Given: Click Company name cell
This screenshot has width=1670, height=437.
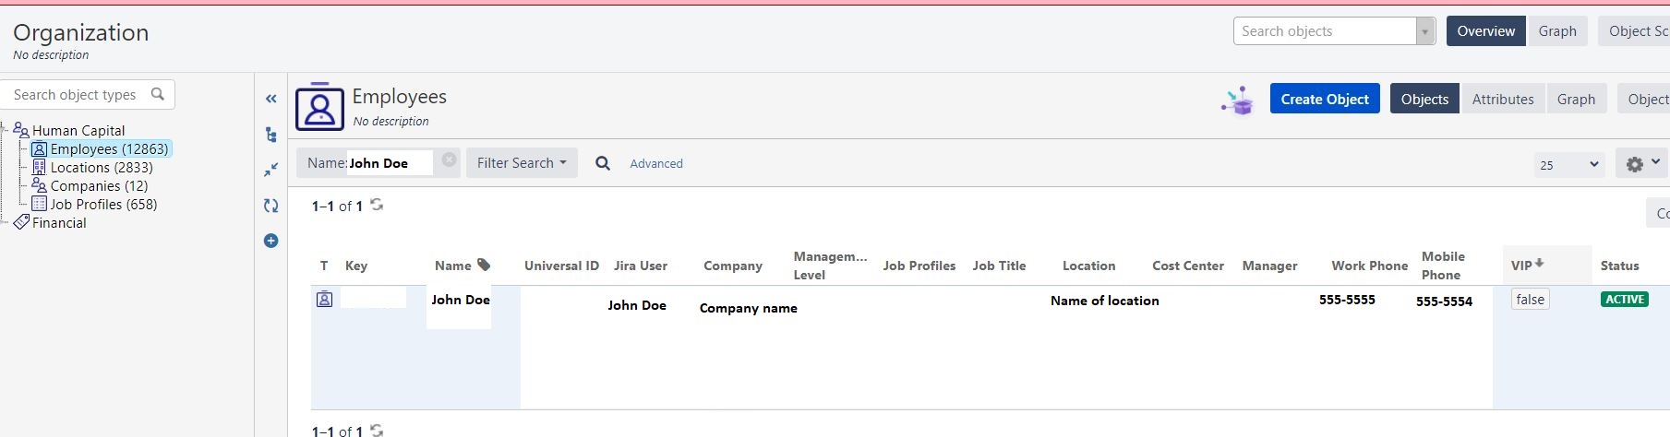Looking at the screenshot, I should coord(749,308).
